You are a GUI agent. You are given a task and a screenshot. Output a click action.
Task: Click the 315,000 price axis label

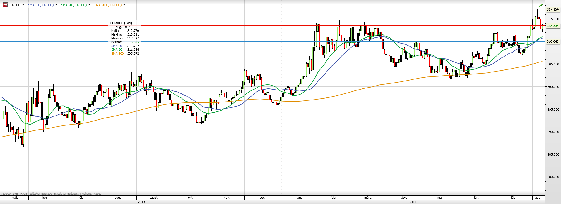coord(553,19)
